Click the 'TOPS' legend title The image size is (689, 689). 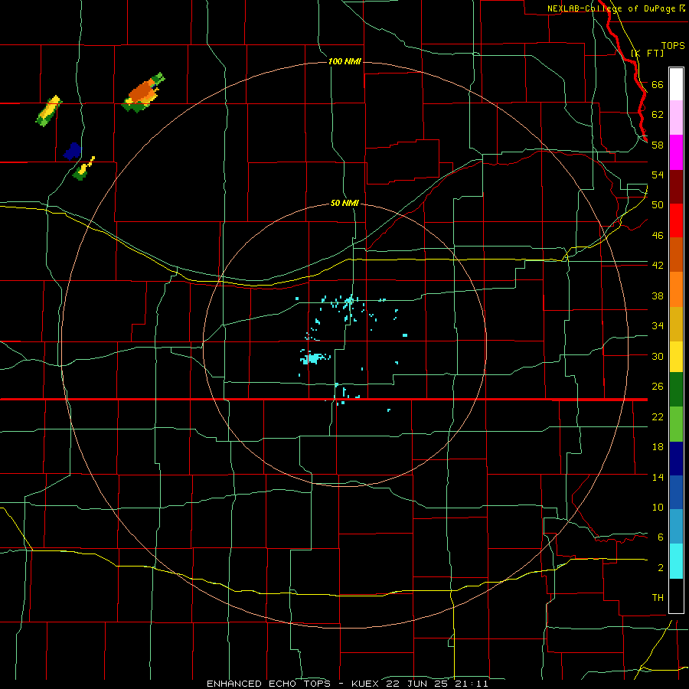point(673,46)
